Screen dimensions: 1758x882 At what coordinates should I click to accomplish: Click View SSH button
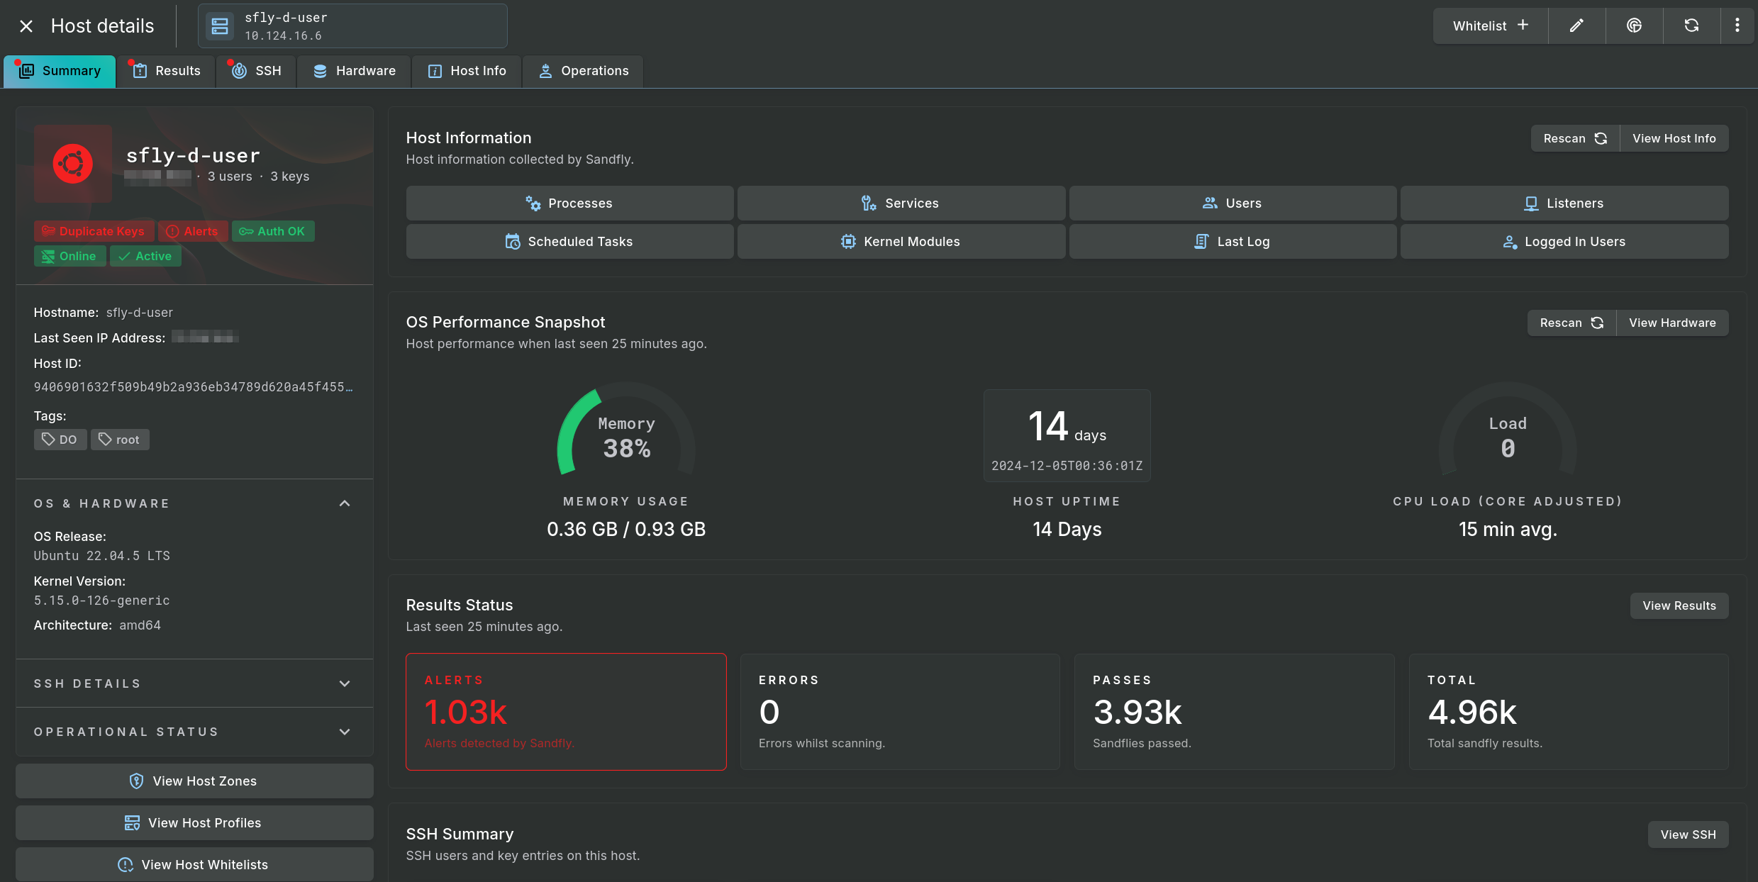[1689, 834]
